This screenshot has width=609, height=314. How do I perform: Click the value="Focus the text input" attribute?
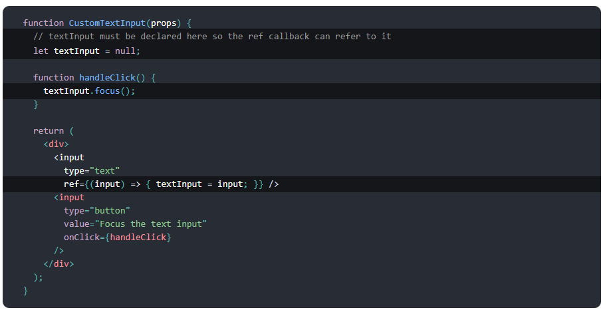pyautogui.click(x=135, y=224)
